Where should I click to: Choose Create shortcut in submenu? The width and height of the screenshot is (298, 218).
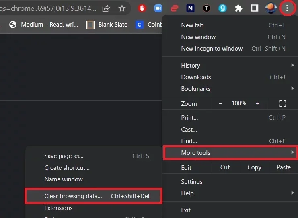coord(94,168)
